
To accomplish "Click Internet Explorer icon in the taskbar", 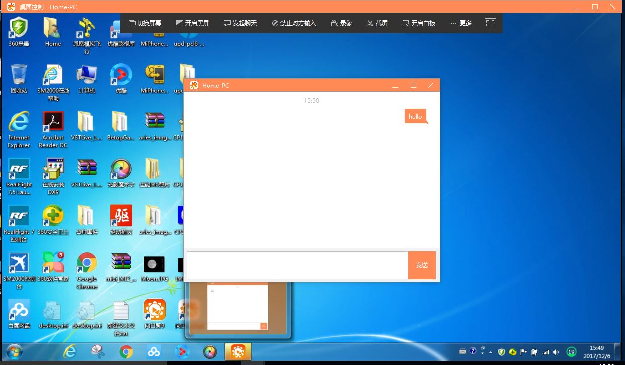I will (x=70, y=352).
